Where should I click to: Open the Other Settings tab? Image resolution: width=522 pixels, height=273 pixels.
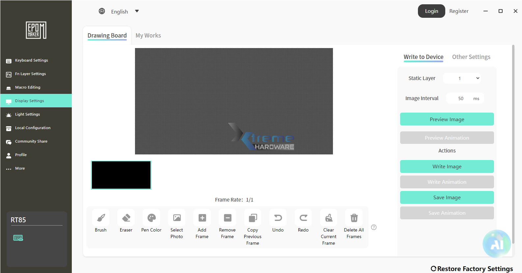click(x=471, y=57)
